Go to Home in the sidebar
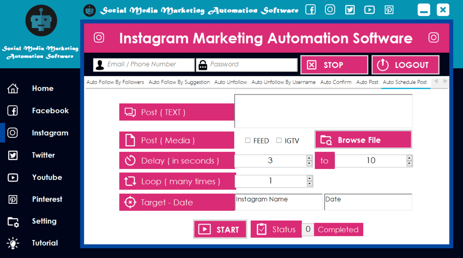The height and width of the screenshot is (258, 463). (x=43, y=88)
